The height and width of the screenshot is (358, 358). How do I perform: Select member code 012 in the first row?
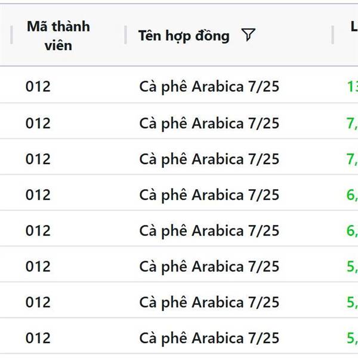[x=38, y=87]
